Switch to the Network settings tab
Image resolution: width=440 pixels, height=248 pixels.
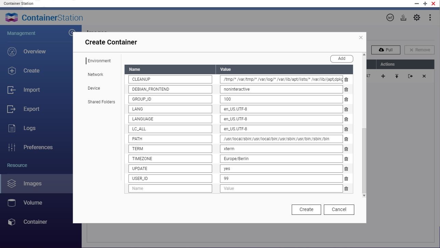click(x=95, y=75)
